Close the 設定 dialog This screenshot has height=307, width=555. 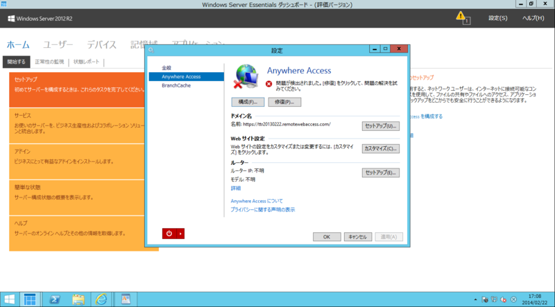pos(399,49)
